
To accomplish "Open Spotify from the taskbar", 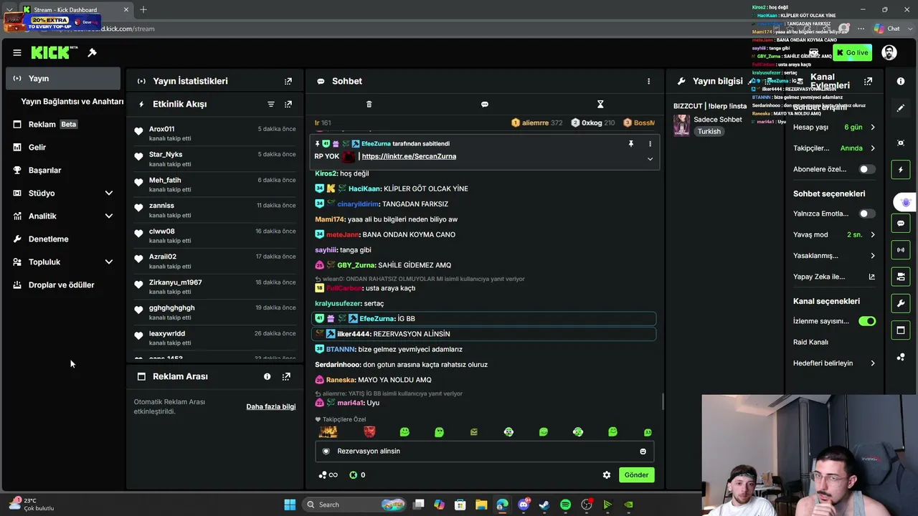I will 565,505.
